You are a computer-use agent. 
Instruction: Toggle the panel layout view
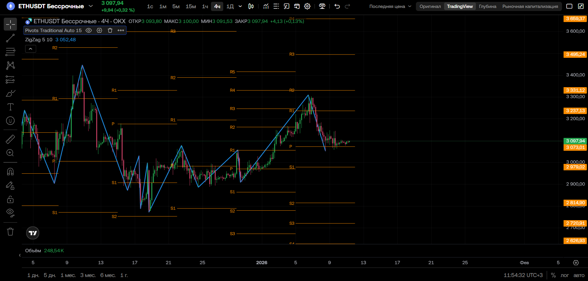[x=569, y=6]
